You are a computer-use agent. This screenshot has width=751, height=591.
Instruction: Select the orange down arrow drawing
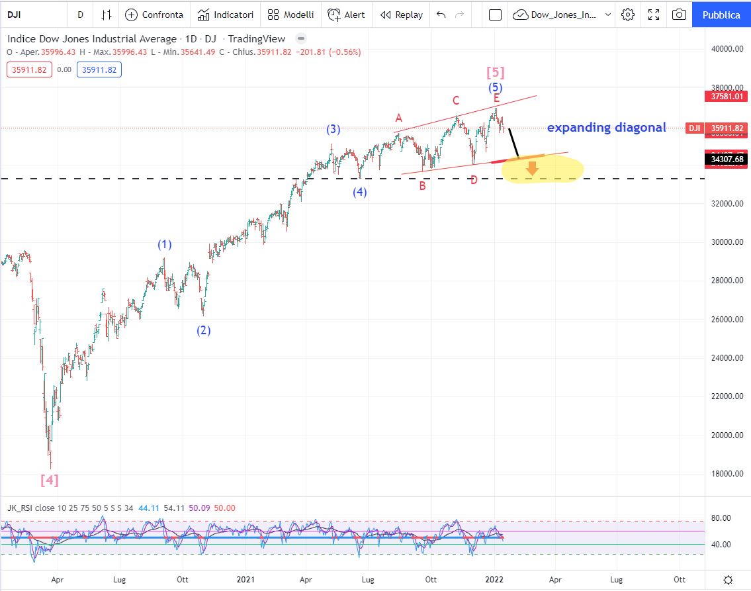[531, 168]
